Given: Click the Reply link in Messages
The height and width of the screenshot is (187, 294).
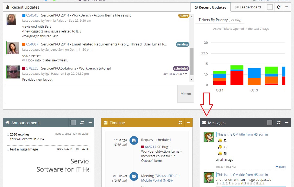Looking at the screenshot, I should click(x=281, y=167).
